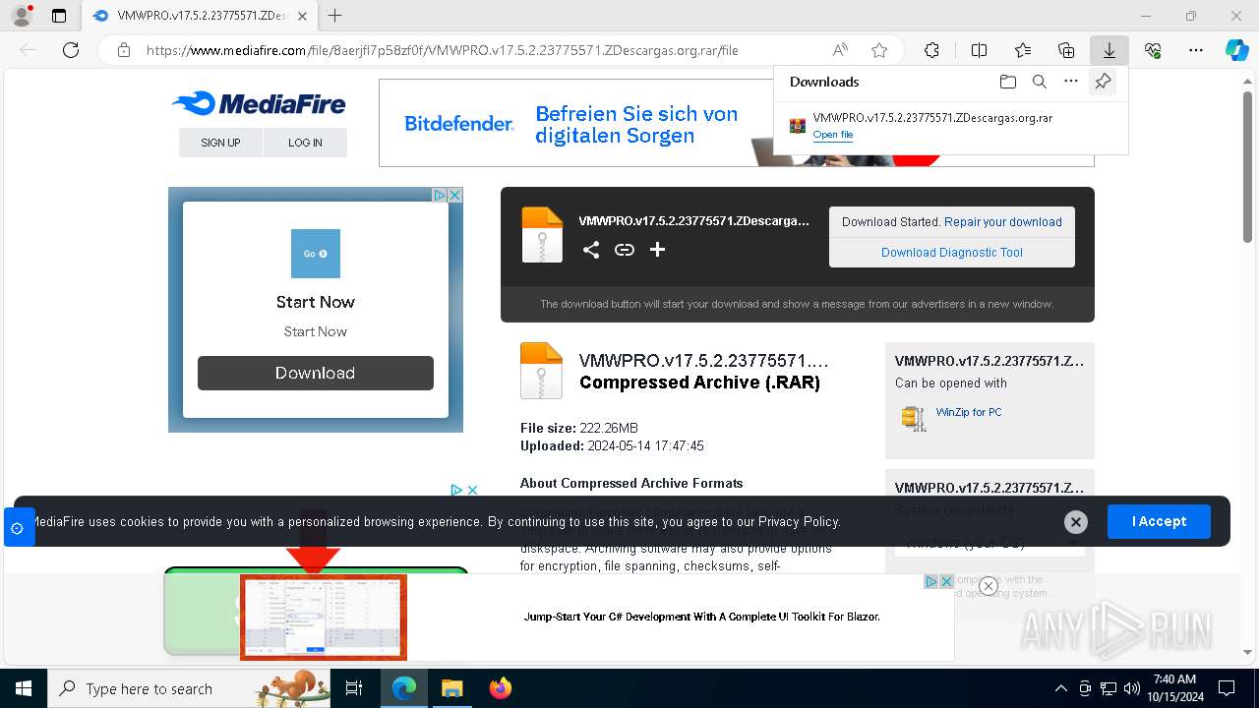Open the notifications center icon

point(1227,688)
